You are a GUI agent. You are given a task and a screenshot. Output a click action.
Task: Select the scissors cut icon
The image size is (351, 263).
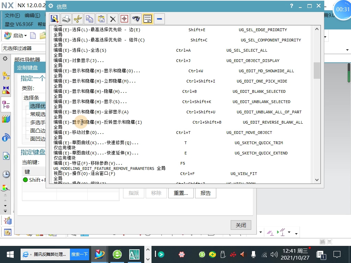[78, 19]
